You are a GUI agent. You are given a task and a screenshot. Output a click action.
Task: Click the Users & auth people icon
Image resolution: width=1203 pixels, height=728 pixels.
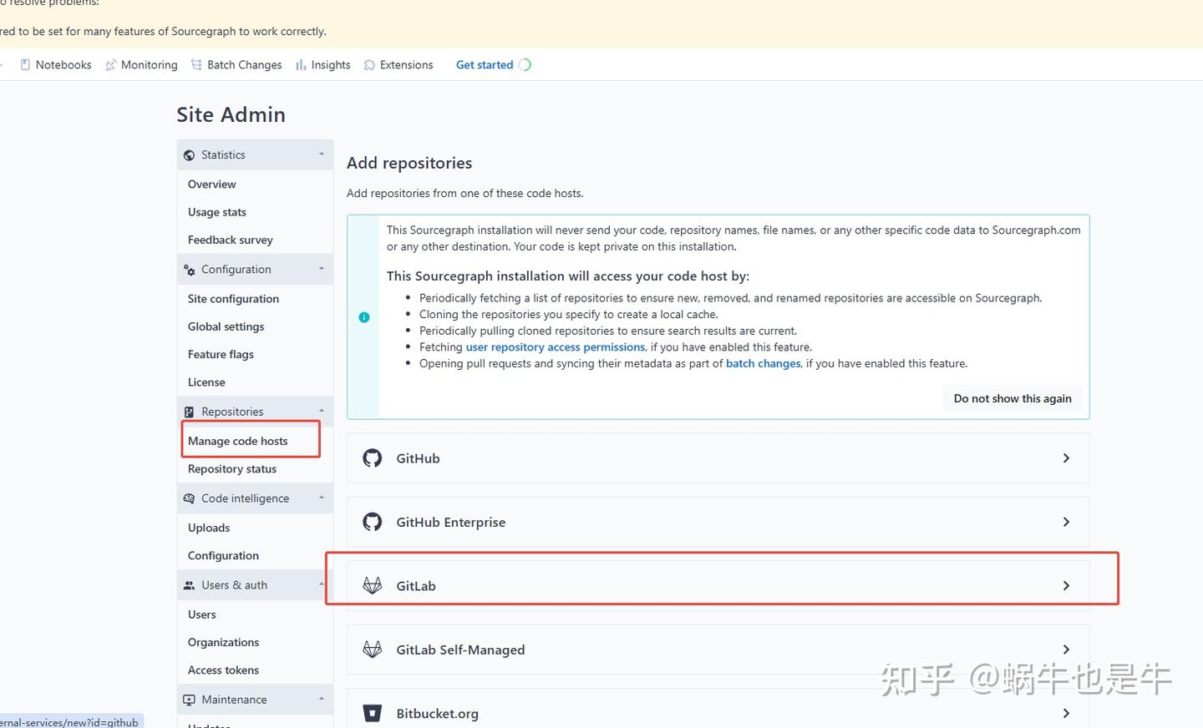190,585
